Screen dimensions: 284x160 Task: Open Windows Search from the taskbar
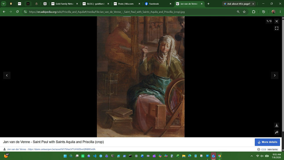coord(71,156)
